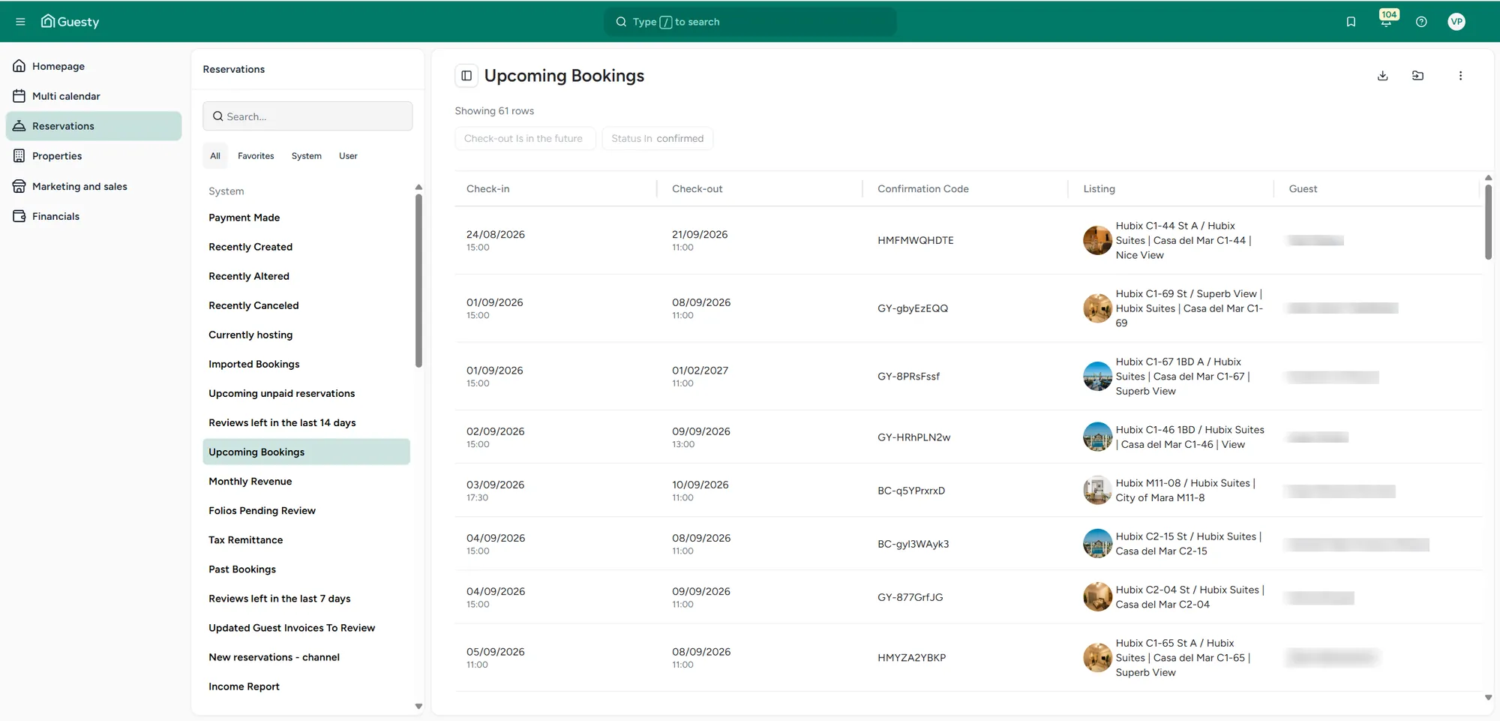Screen dimensions: 1500x721
Task: Click the share/export icon next to download
Action: pos(1417,76)
